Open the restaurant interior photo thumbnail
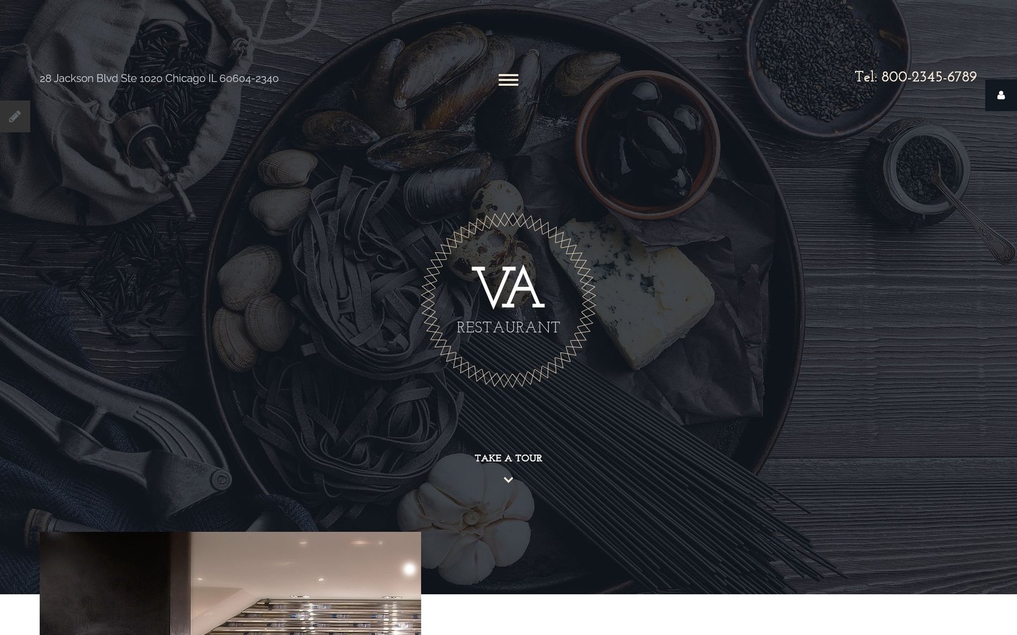Viewport: 1017px width, 635px height. click(x=230, y=583)
